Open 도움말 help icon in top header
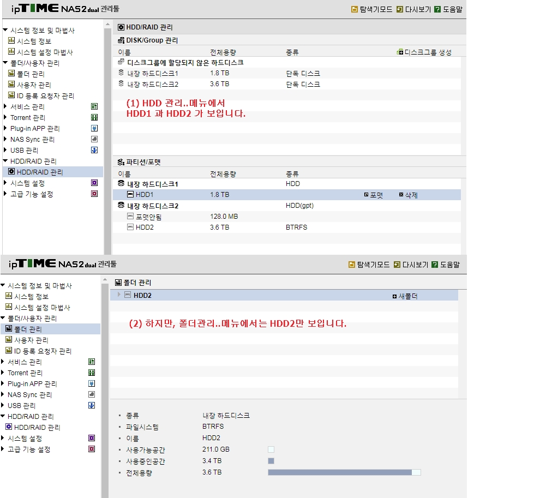 click(x=437, y=9)
